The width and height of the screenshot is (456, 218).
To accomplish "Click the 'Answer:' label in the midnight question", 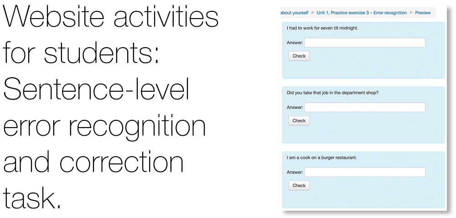I will click(295, 43).
